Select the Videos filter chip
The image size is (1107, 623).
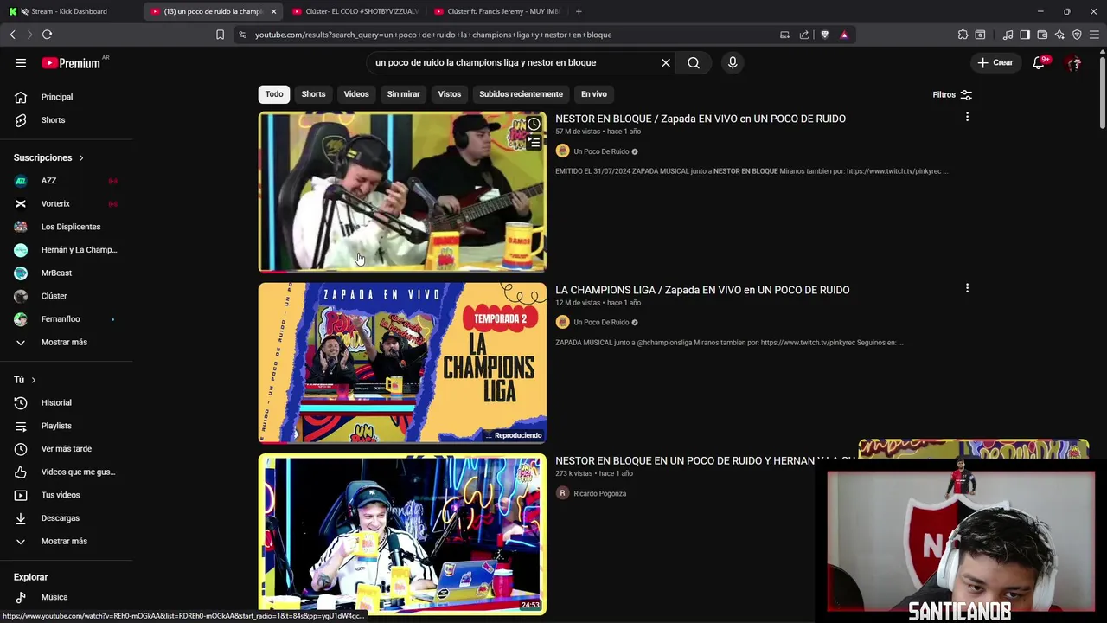[356, 94]
